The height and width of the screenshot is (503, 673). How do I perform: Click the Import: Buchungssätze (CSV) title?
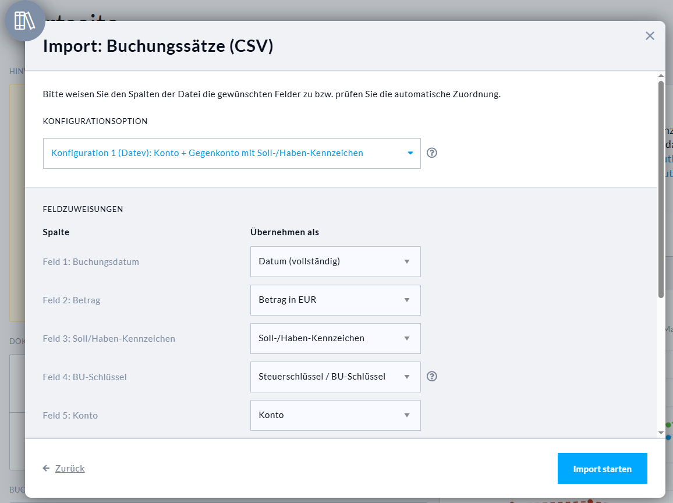click(158, 46)
